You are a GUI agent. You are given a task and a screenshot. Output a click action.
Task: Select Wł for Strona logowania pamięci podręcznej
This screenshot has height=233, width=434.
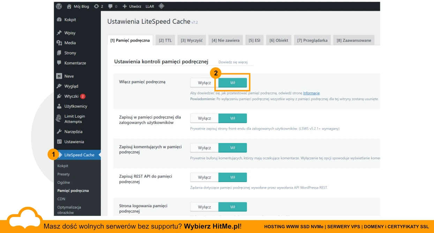click(233, 207)
